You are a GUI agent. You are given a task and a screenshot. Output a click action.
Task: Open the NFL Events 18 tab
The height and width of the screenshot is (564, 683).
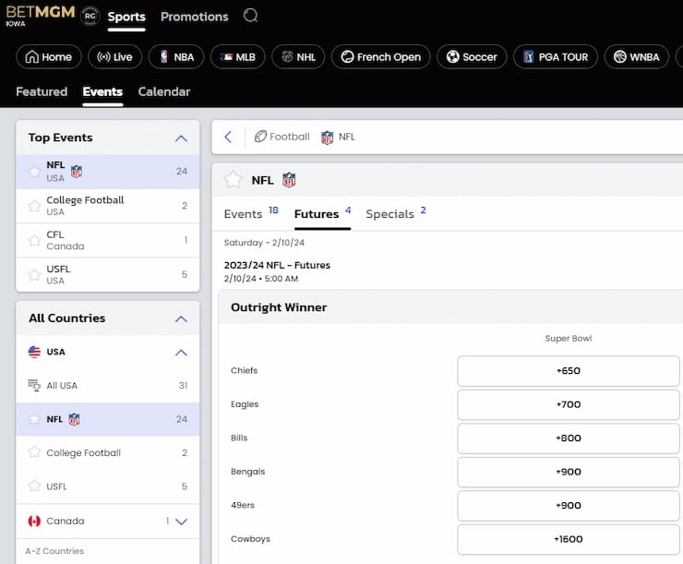click(251, 214)
